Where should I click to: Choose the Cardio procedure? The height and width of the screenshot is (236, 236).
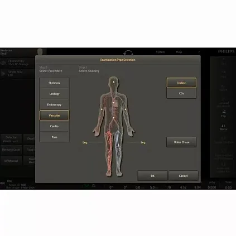click(54, 126)
